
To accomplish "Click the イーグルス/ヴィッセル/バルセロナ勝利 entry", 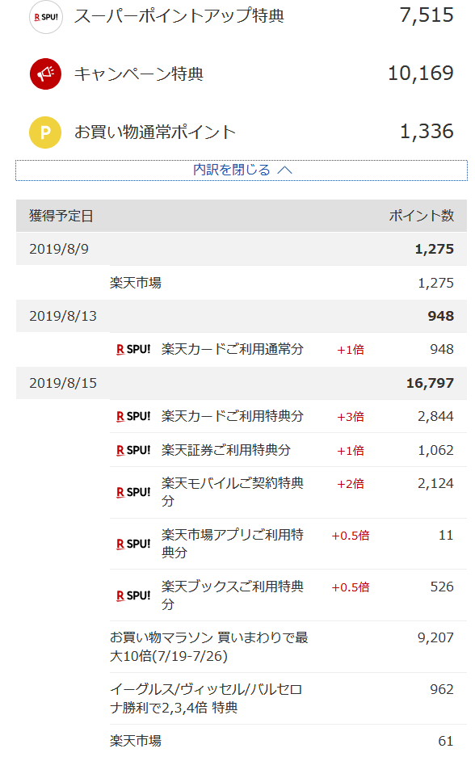I will pos(206,699).
